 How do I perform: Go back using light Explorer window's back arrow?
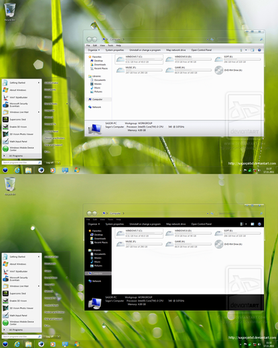(89, 39)
